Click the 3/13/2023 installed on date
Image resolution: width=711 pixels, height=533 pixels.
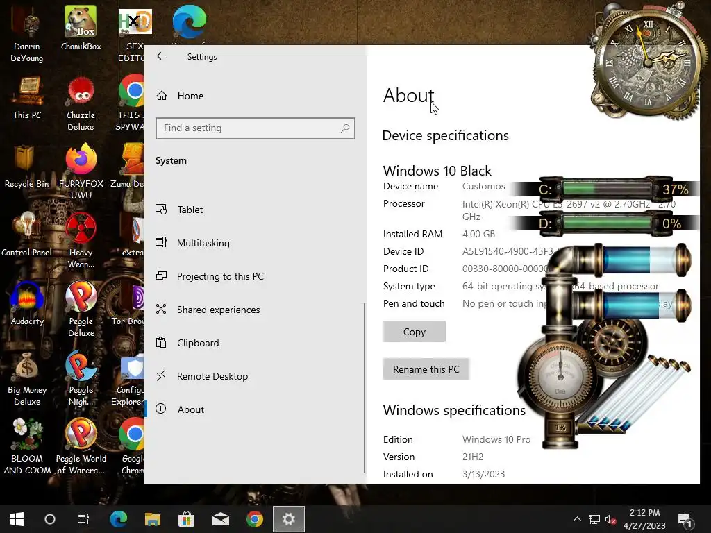tap(483, 474)
